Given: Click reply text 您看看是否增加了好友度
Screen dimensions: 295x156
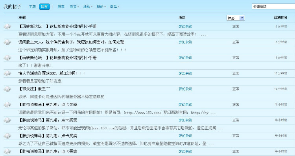Looking at the screenshot, I should (40, 81).
